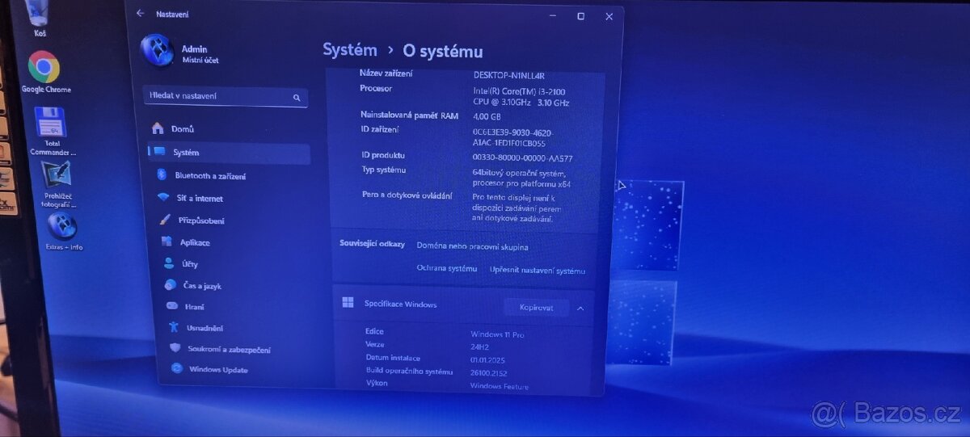The height and width of the screenshot is (437, 970).
Task: Click the search magnifier icon
Action: [x=297, y=98]
